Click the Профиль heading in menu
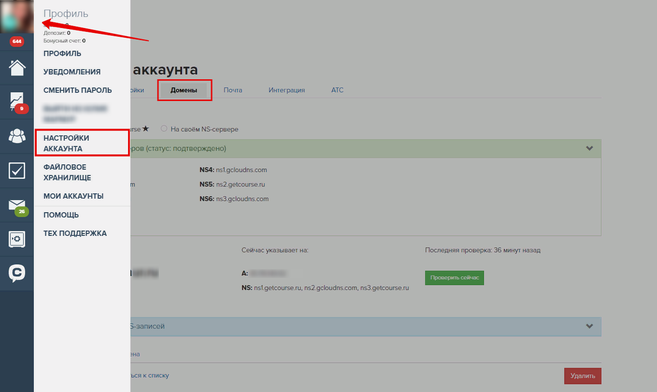 [66, 14]
